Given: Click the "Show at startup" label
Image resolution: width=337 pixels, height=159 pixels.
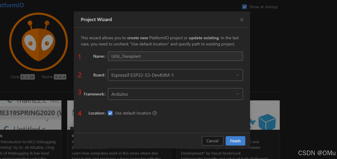Looking at the screenshot, I should point(263,7).
